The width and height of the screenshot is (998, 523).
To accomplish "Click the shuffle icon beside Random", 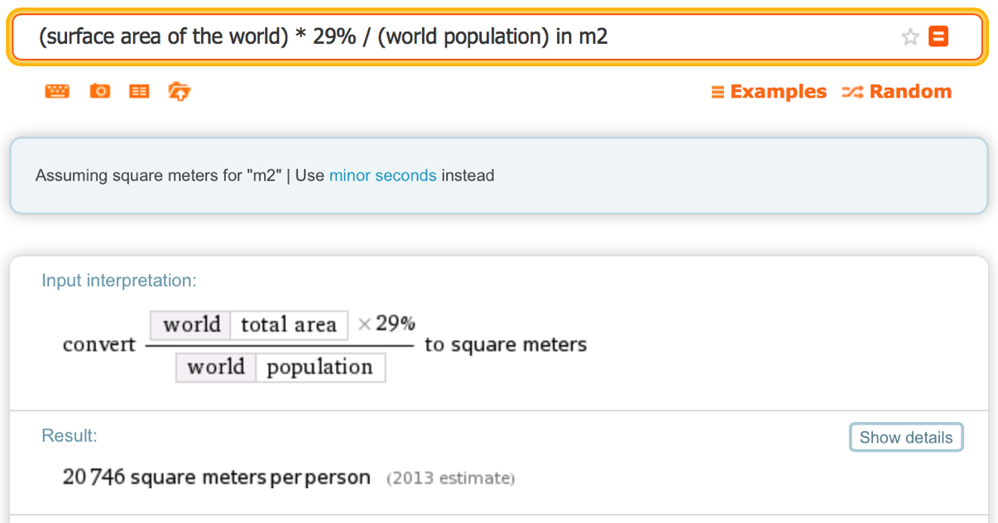I will click(x=852, y=92).
